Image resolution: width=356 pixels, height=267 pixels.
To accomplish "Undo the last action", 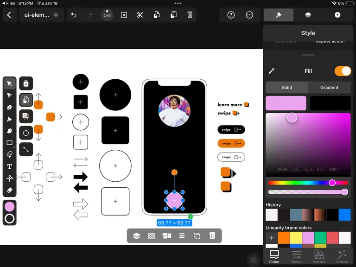I will click(x=74, y=15).
